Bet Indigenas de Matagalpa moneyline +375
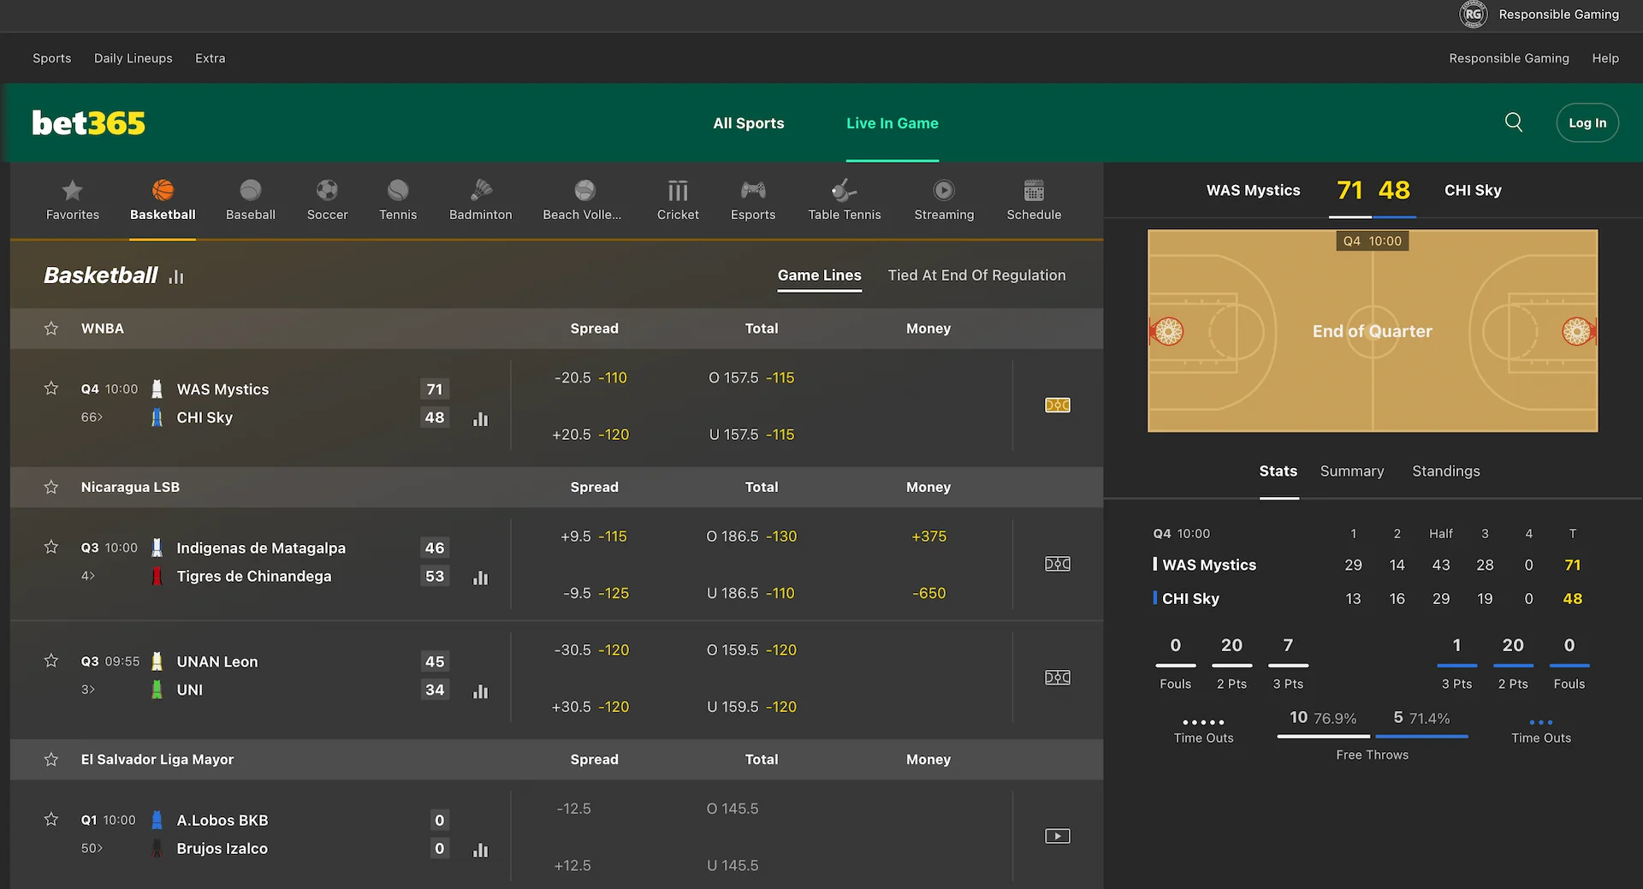This screenshot has width=1643, height=889. pyautogui.click(x=928, y=536)
